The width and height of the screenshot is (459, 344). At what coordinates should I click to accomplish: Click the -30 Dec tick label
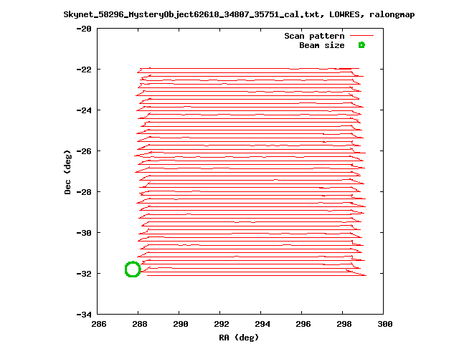coord(84,233)
